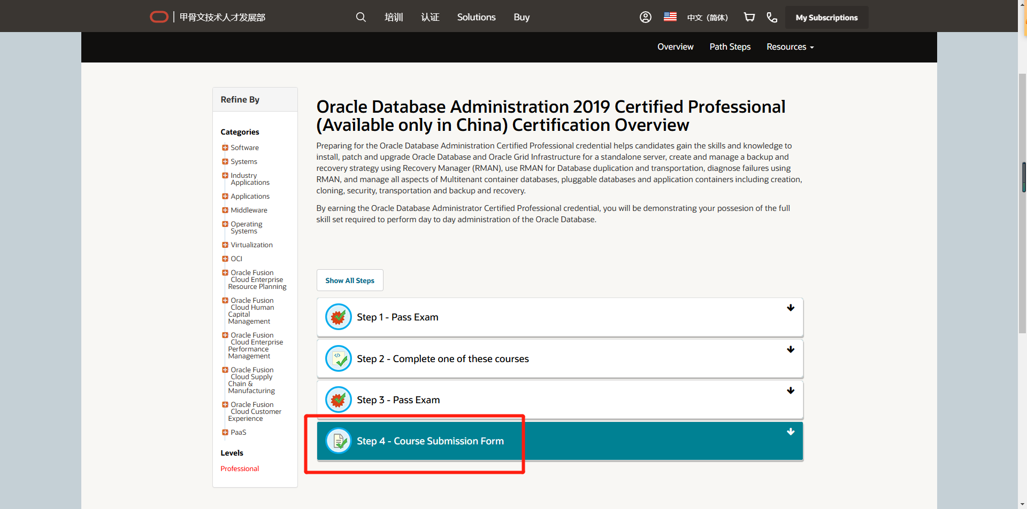Image resolution: width=1027 pixels, height=509 pixels.
Task: Click the Oracle logo
Action: (x=159, y=17)
